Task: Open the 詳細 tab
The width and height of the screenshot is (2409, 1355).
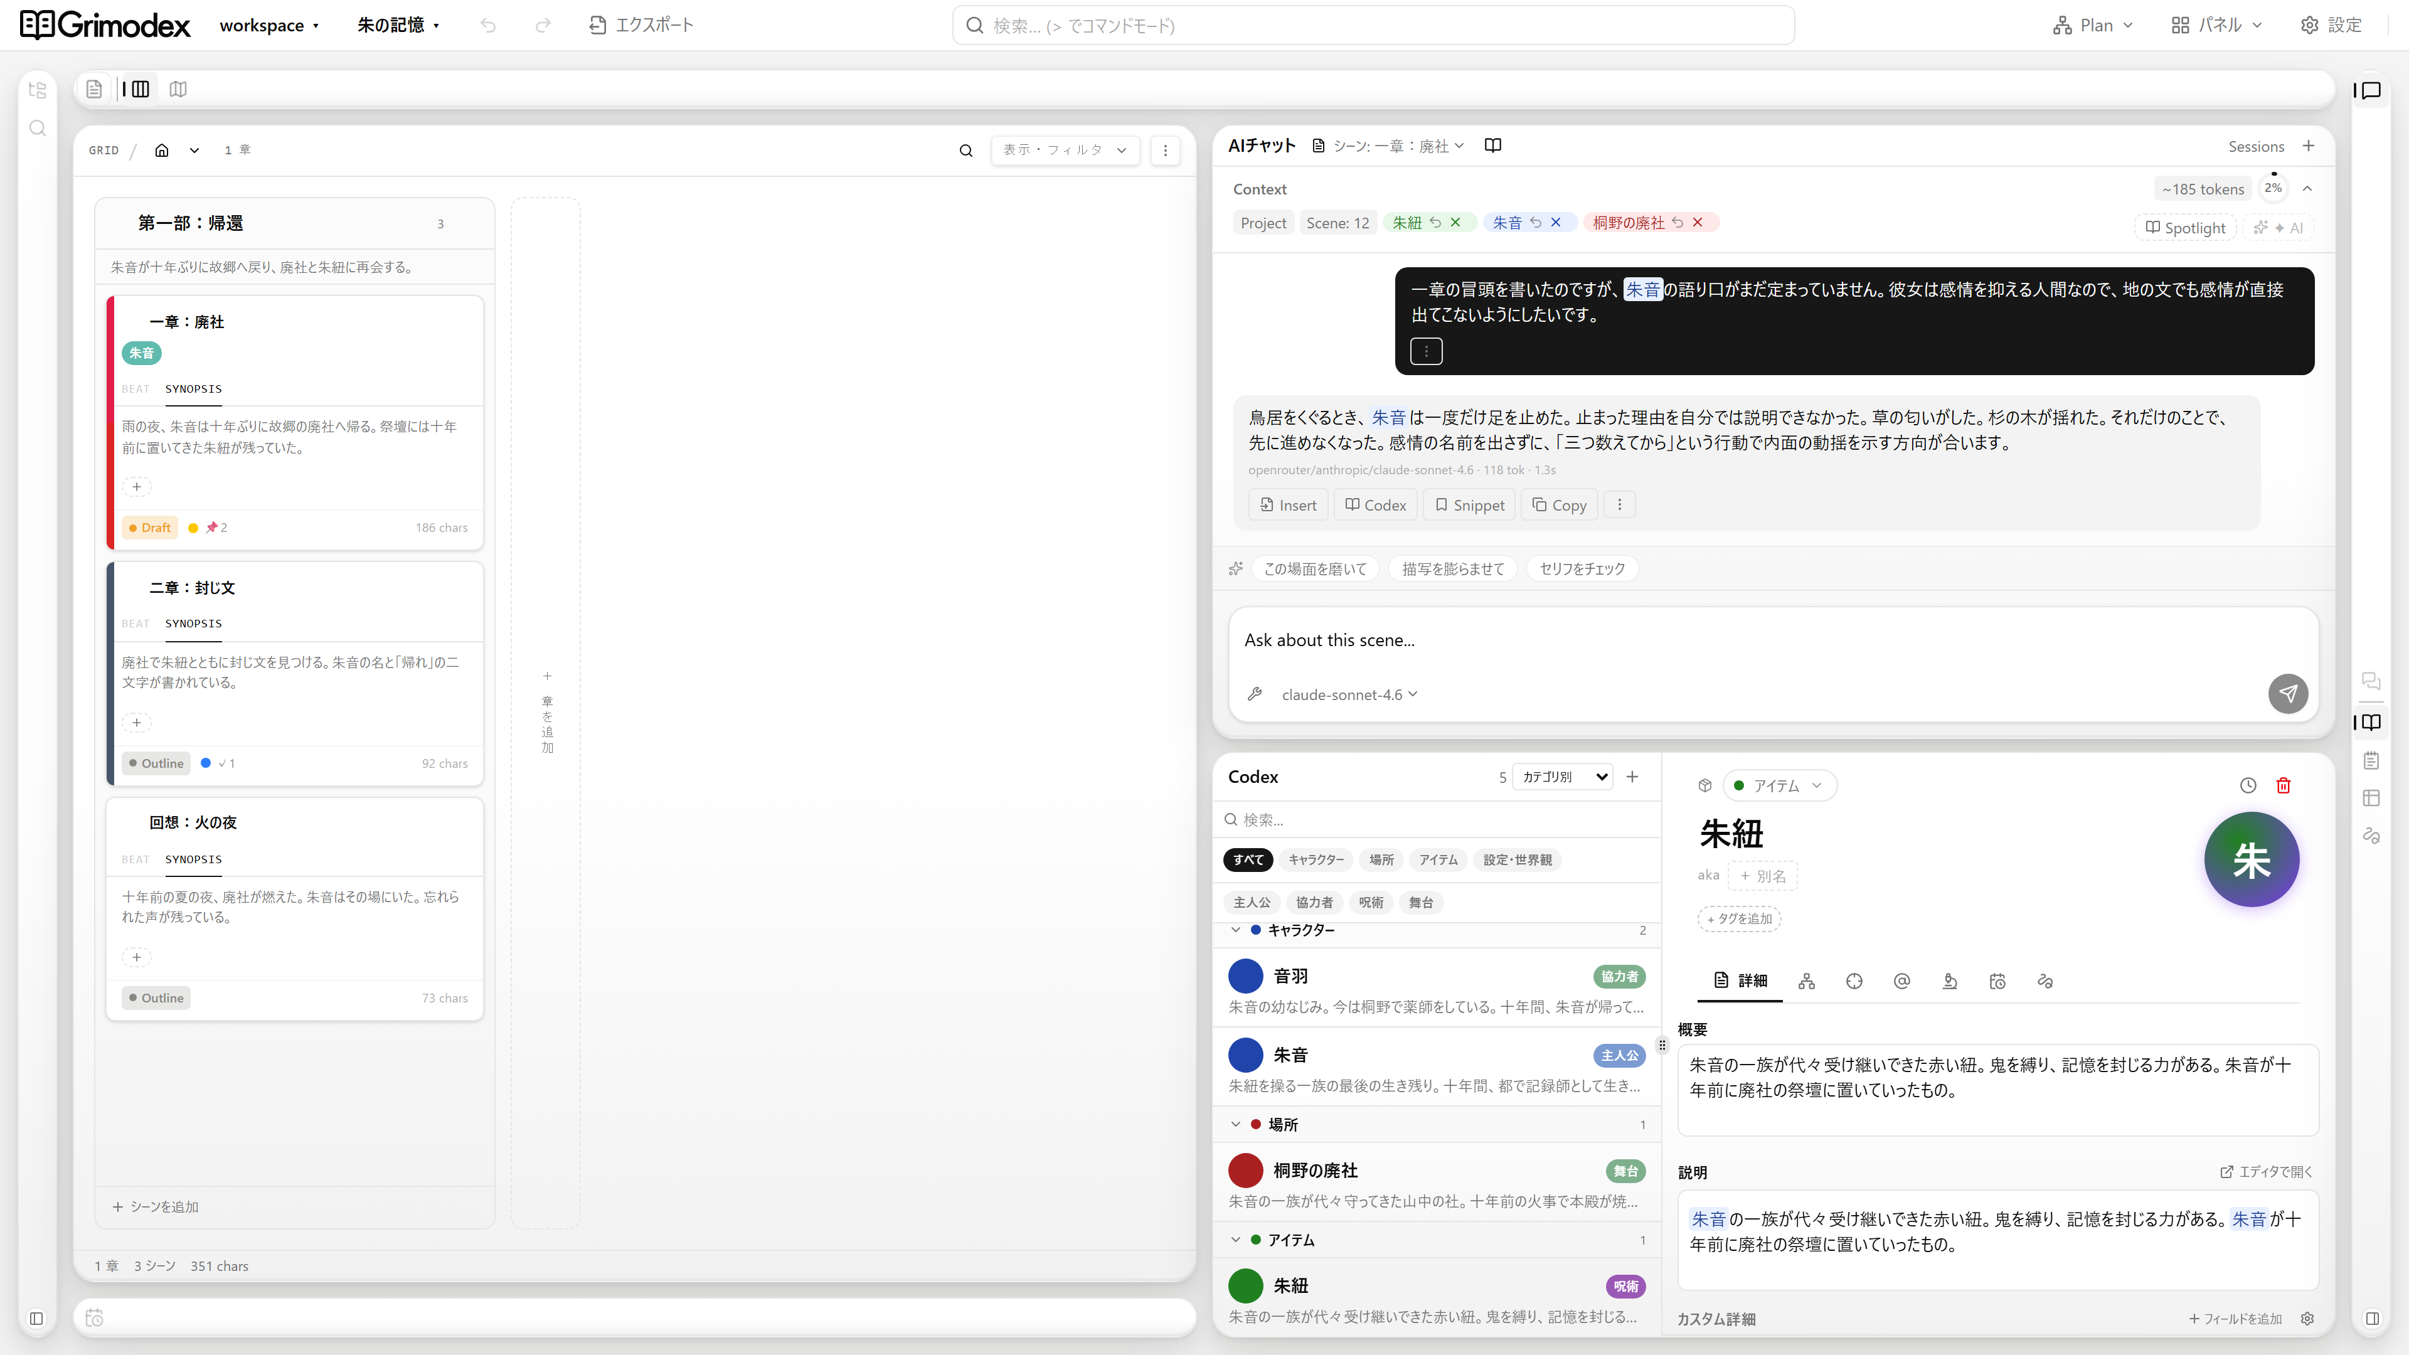Action: (1740, 981)
